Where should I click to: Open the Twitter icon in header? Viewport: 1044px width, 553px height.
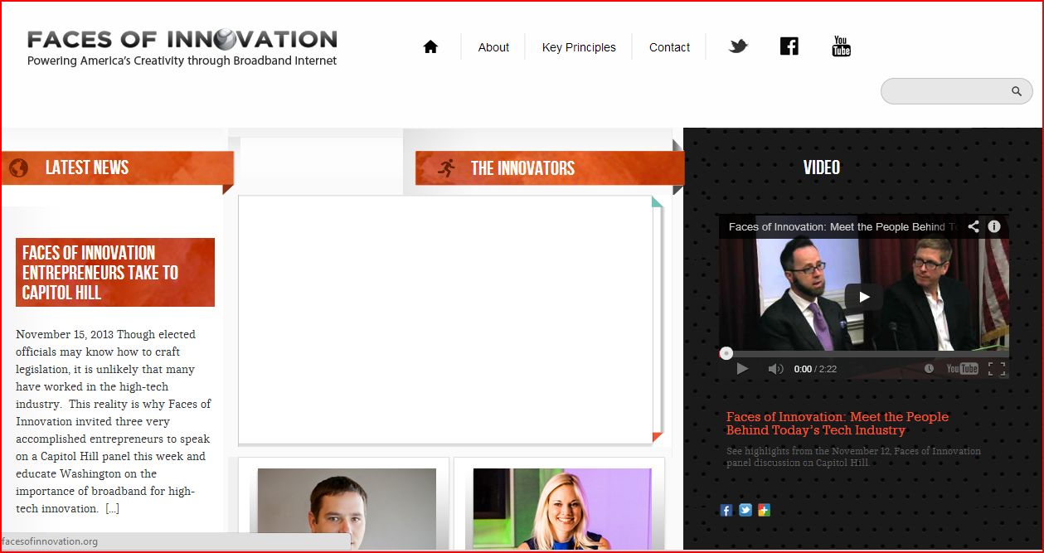pos(738,46)
